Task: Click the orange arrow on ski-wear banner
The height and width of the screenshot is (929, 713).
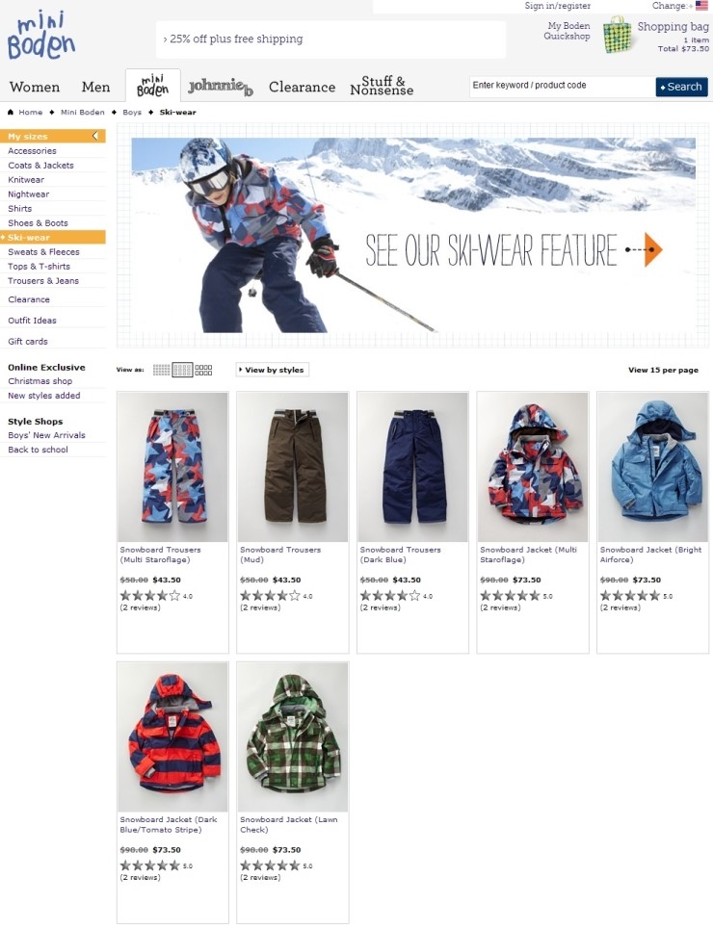Action: pos(652,249)
